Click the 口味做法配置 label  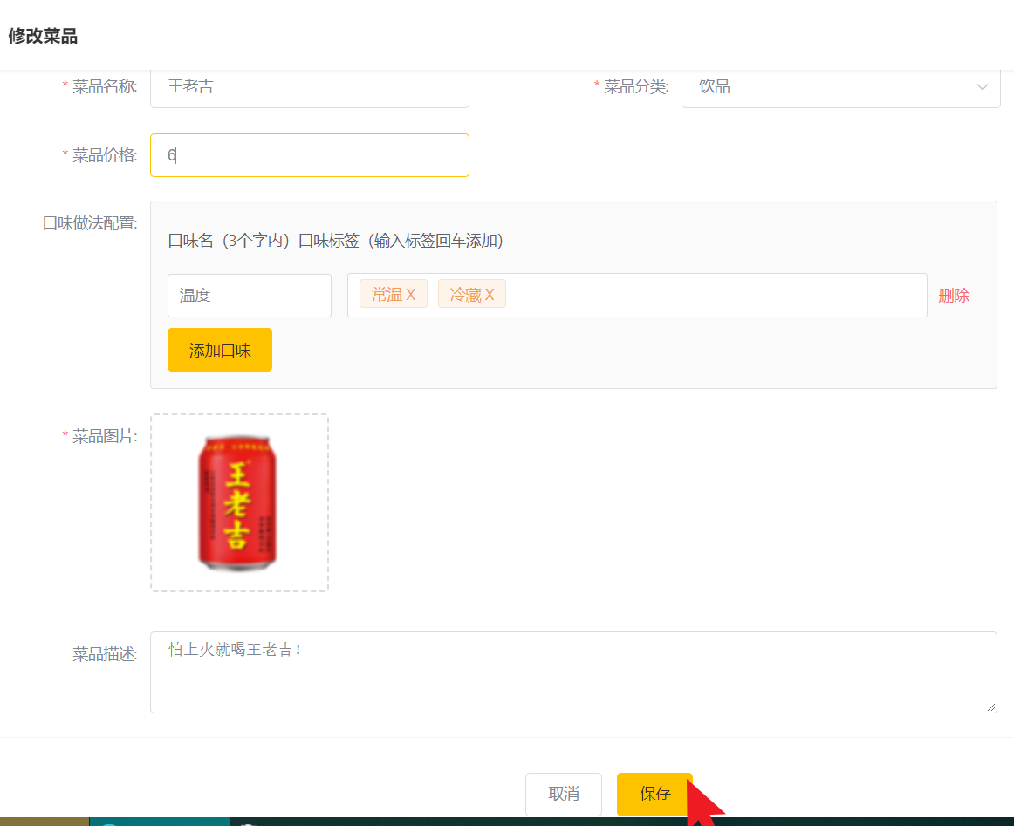click(x=90, y=223)
